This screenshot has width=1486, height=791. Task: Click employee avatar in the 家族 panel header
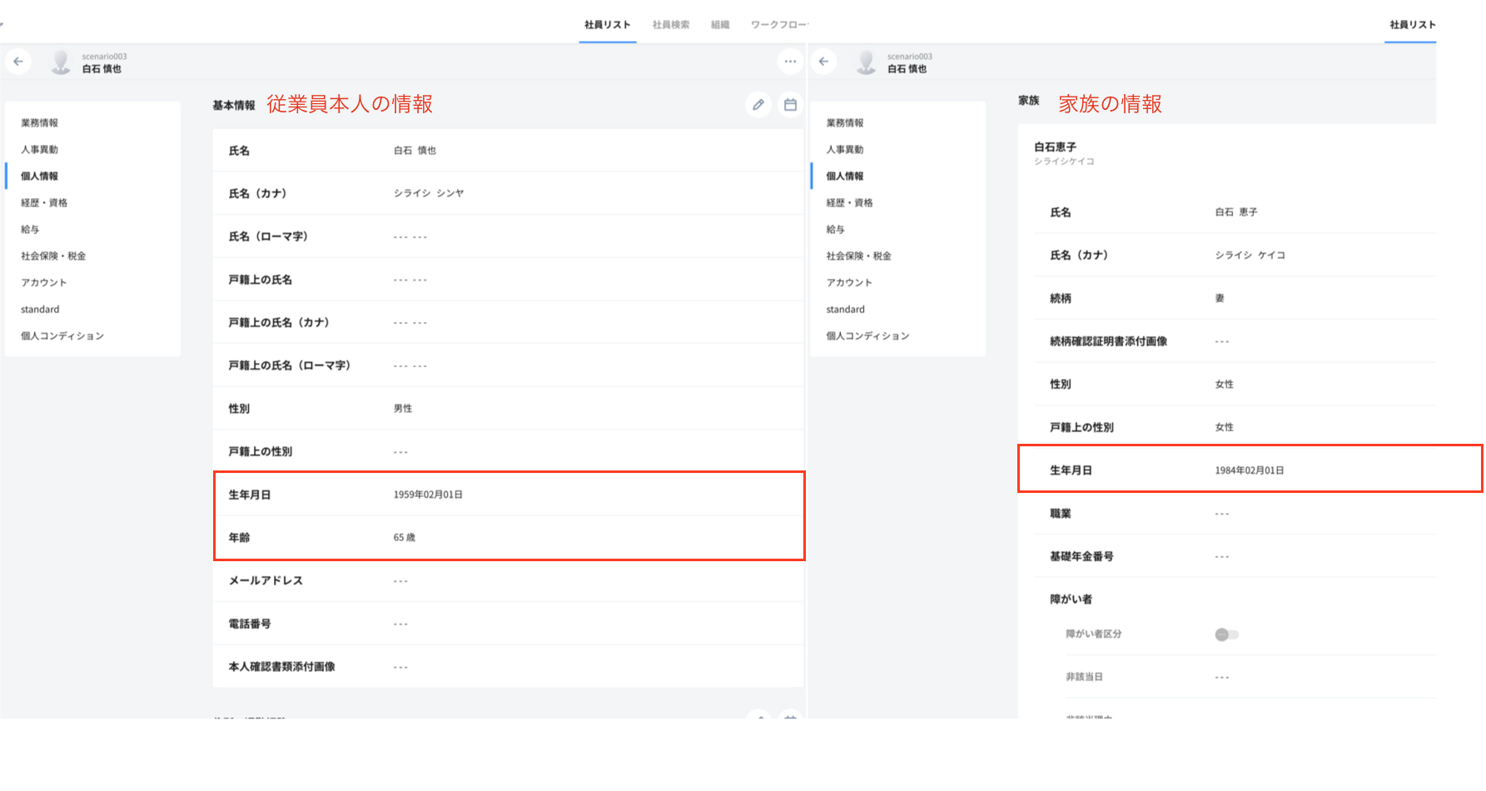[866, 62]
